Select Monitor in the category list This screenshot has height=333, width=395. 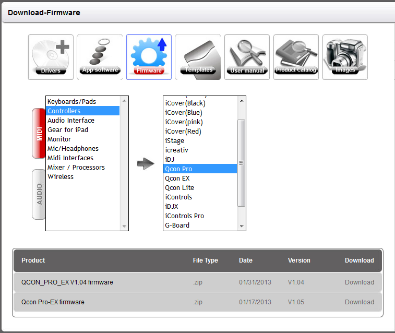83,139
